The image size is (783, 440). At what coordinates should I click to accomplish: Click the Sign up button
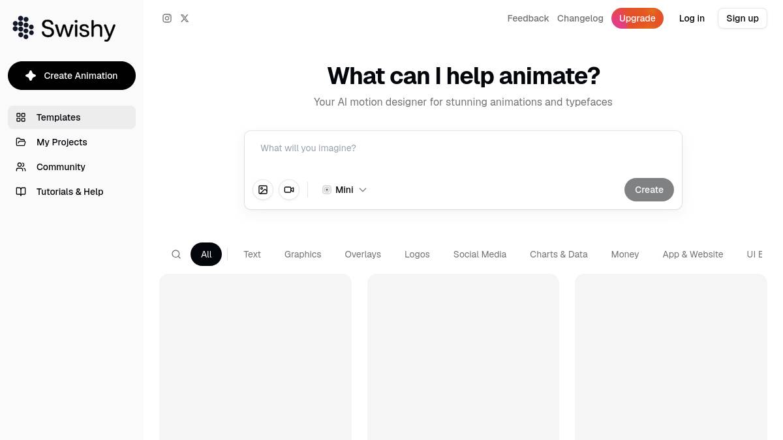coord(743,18)
